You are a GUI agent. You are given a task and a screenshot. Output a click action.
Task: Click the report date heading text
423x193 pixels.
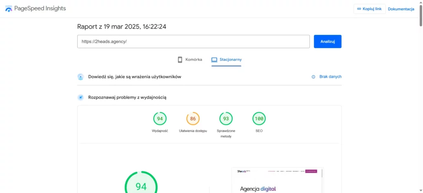tap(122, 27)
